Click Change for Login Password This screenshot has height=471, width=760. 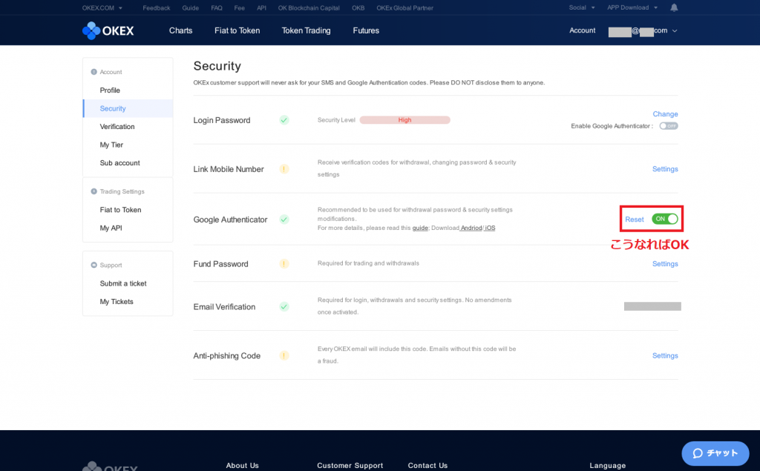tap(665, 114)
